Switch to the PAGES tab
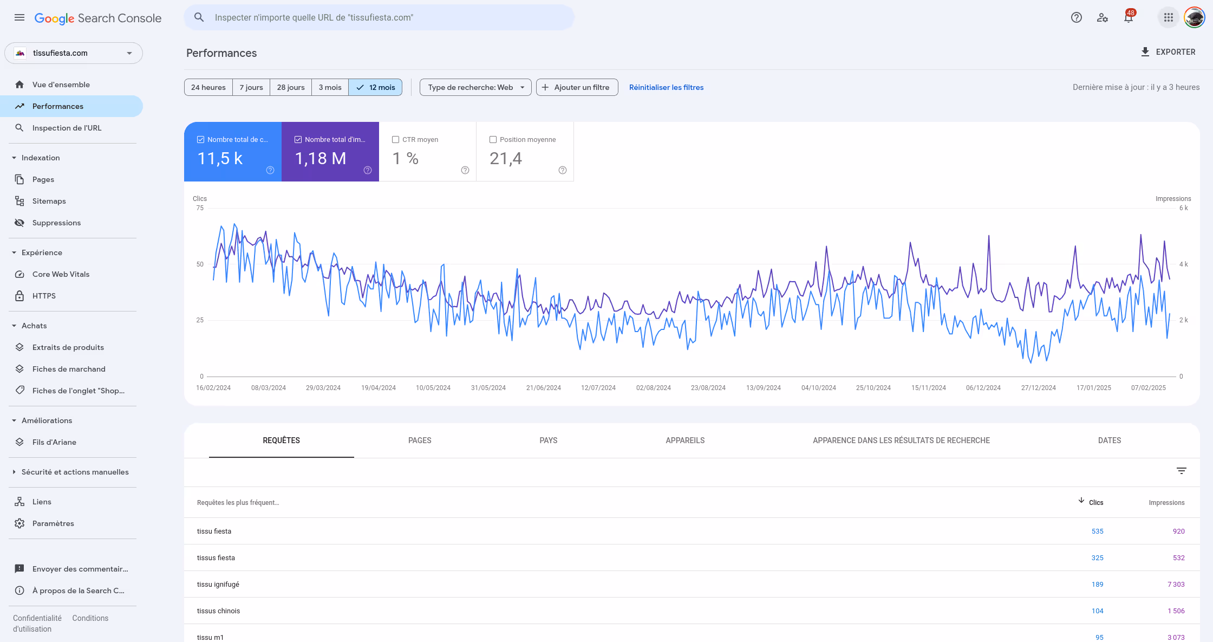 (x=420, y=440)
